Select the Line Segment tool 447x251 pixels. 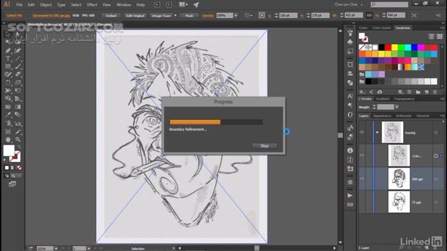18,59
